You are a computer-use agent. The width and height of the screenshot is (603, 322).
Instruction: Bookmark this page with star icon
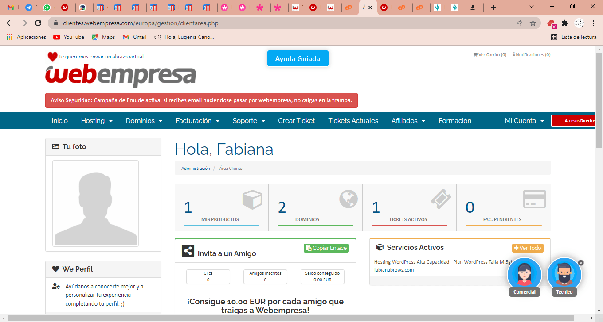pos(533,23)
